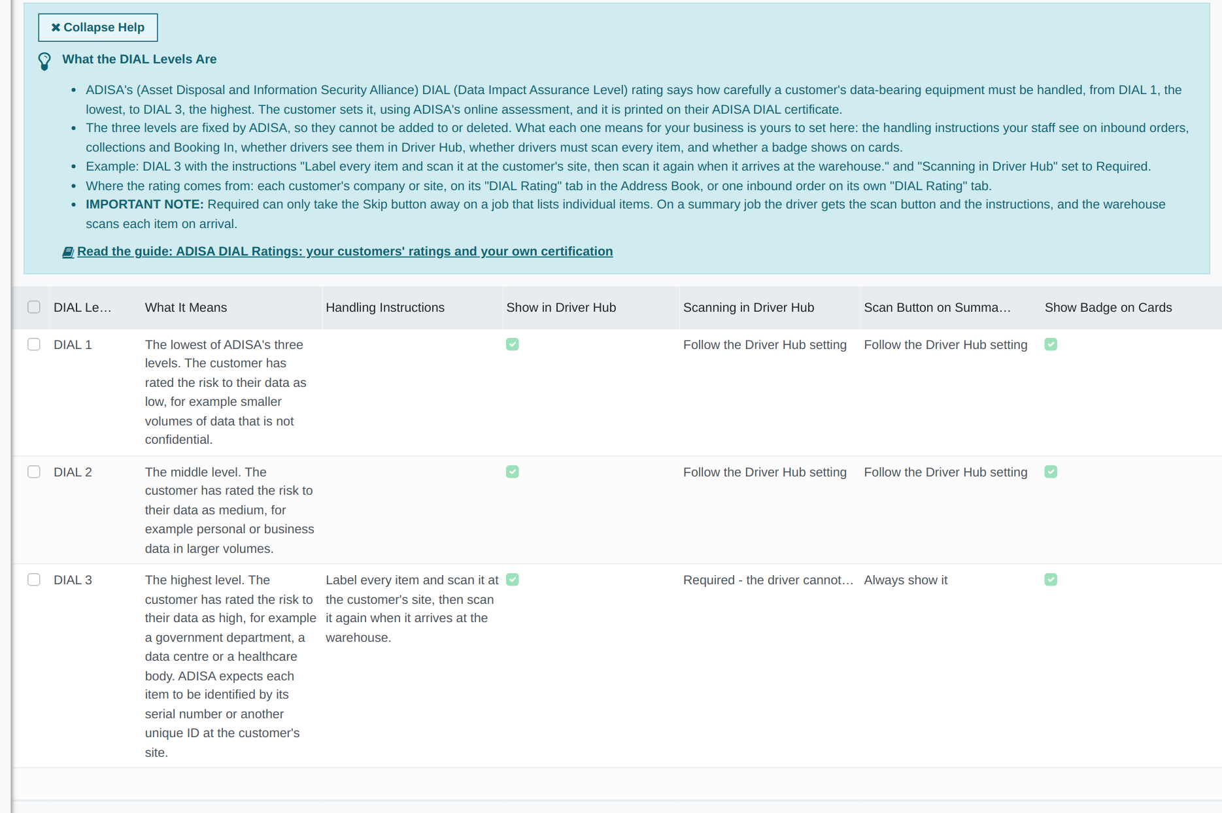Click the Scan Button on Summary column header
This screenshot has height=813, width=1222.
(x=937, y=308)
